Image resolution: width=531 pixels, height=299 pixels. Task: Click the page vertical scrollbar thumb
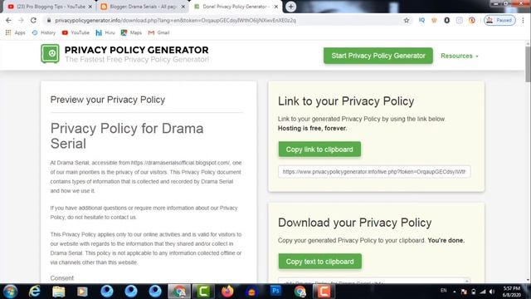point(528,64)
